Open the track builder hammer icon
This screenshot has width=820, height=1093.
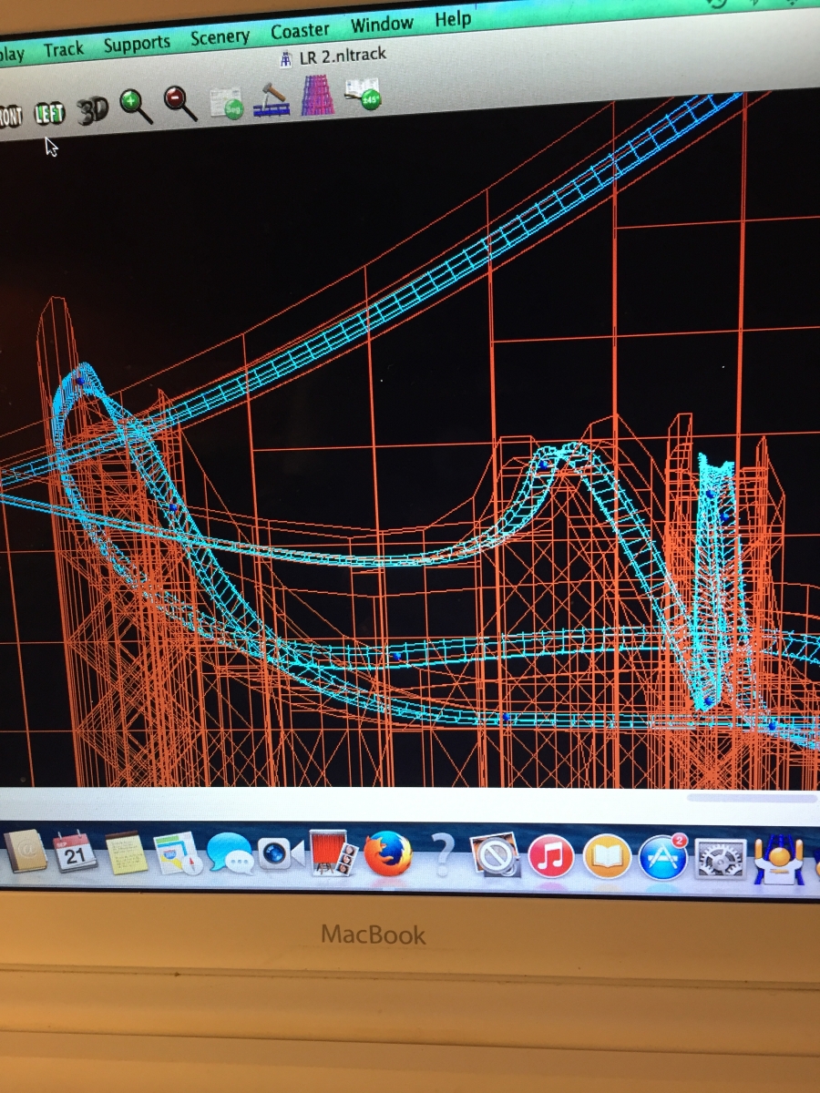click(272, 99)
